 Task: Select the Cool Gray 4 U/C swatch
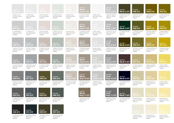pos(98,59)
